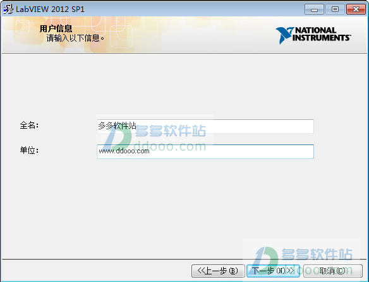Image resolution: width=369 pixels, height=282 pixels.
Task: Click the 全名: label
Action: [29, 126]
